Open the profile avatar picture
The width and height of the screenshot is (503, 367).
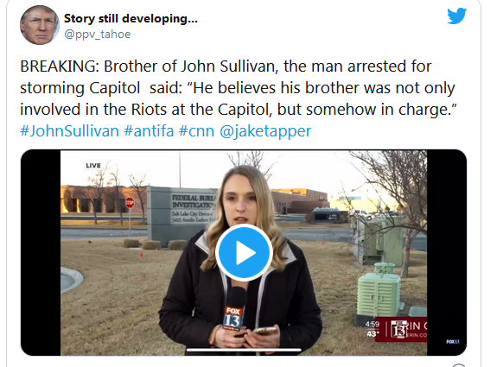tap(40, 25)
